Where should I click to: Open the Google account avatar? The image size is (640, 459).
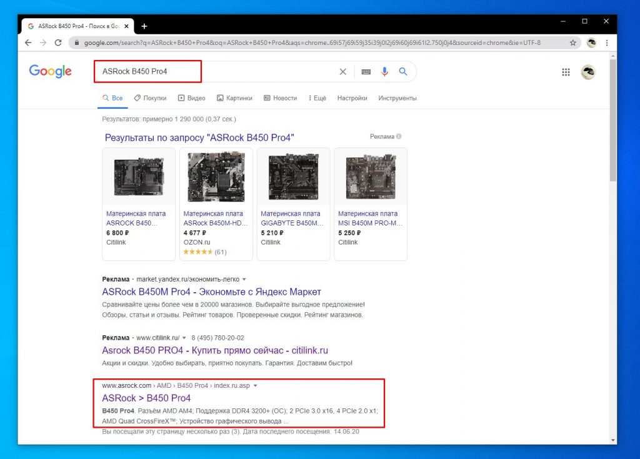[x=588, y=72]
